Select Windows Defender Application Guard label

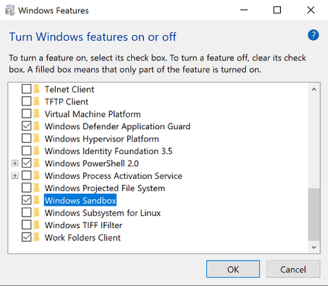coord(118,126)
